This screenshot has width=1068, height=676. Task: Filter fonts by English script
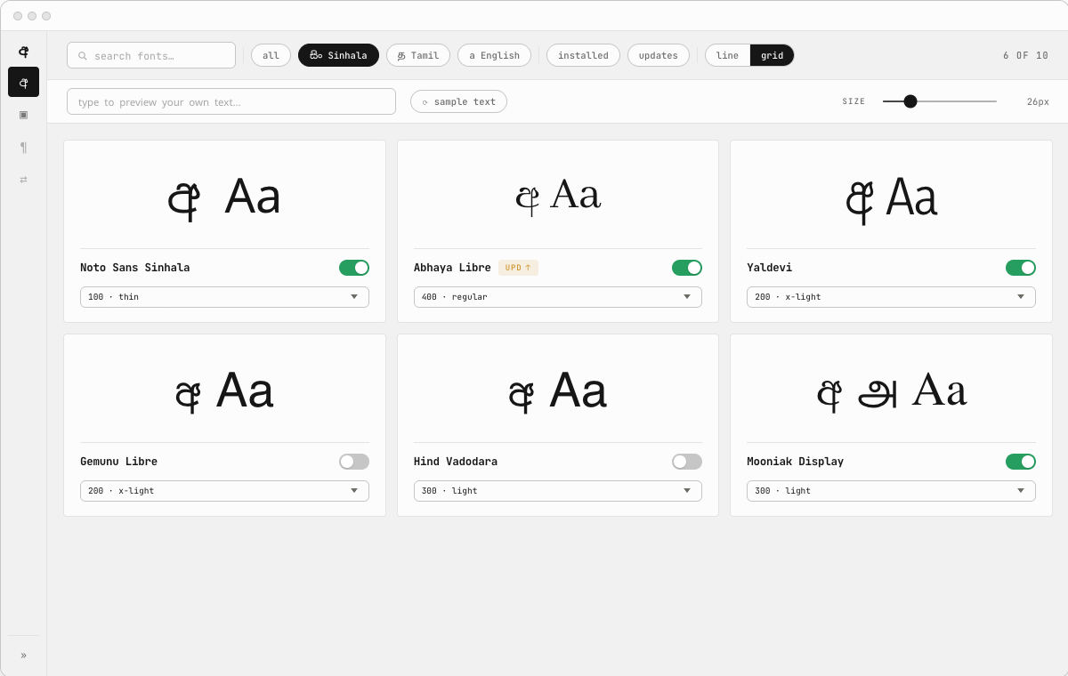point(494,55)
